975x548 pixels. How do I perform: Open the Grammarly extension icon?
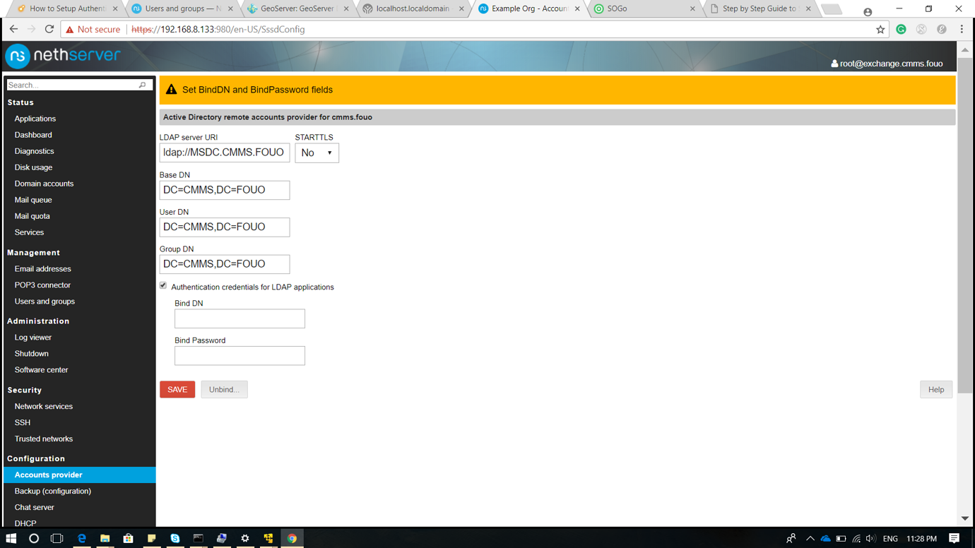pos(901,29)
